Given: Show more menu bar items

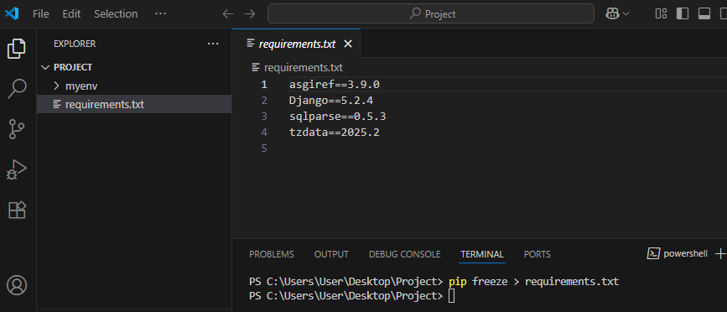Looking at the screenshot, I should click(160, 14).
